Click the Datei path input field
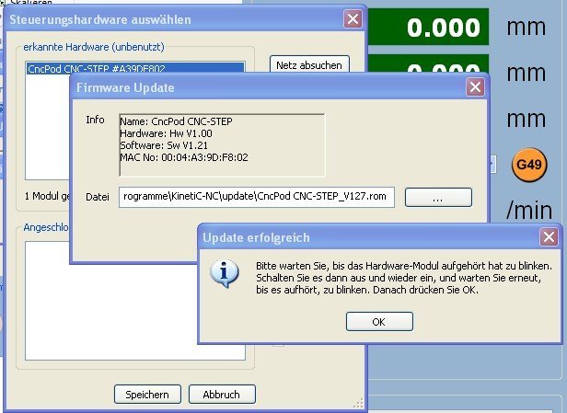The height and width of the screenshot is (413, 567). click(x=257, y=197)
